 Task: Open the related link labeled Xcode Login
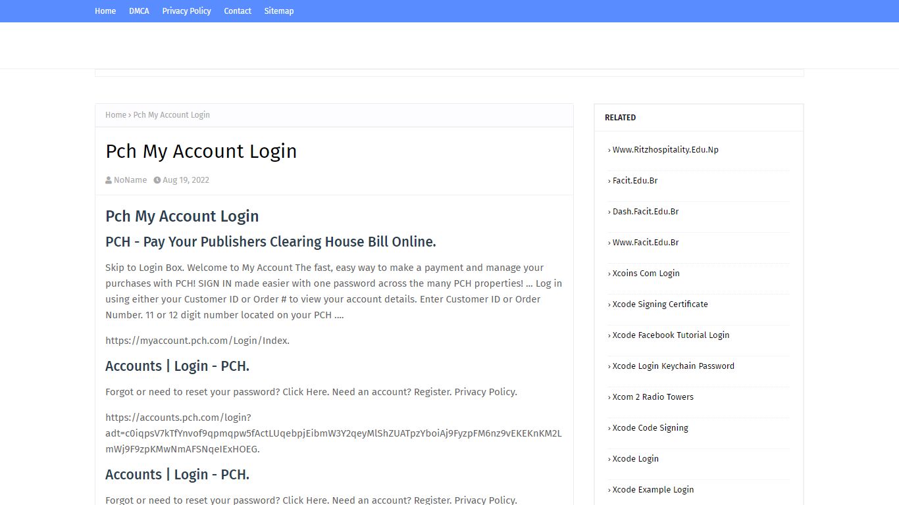636,459
